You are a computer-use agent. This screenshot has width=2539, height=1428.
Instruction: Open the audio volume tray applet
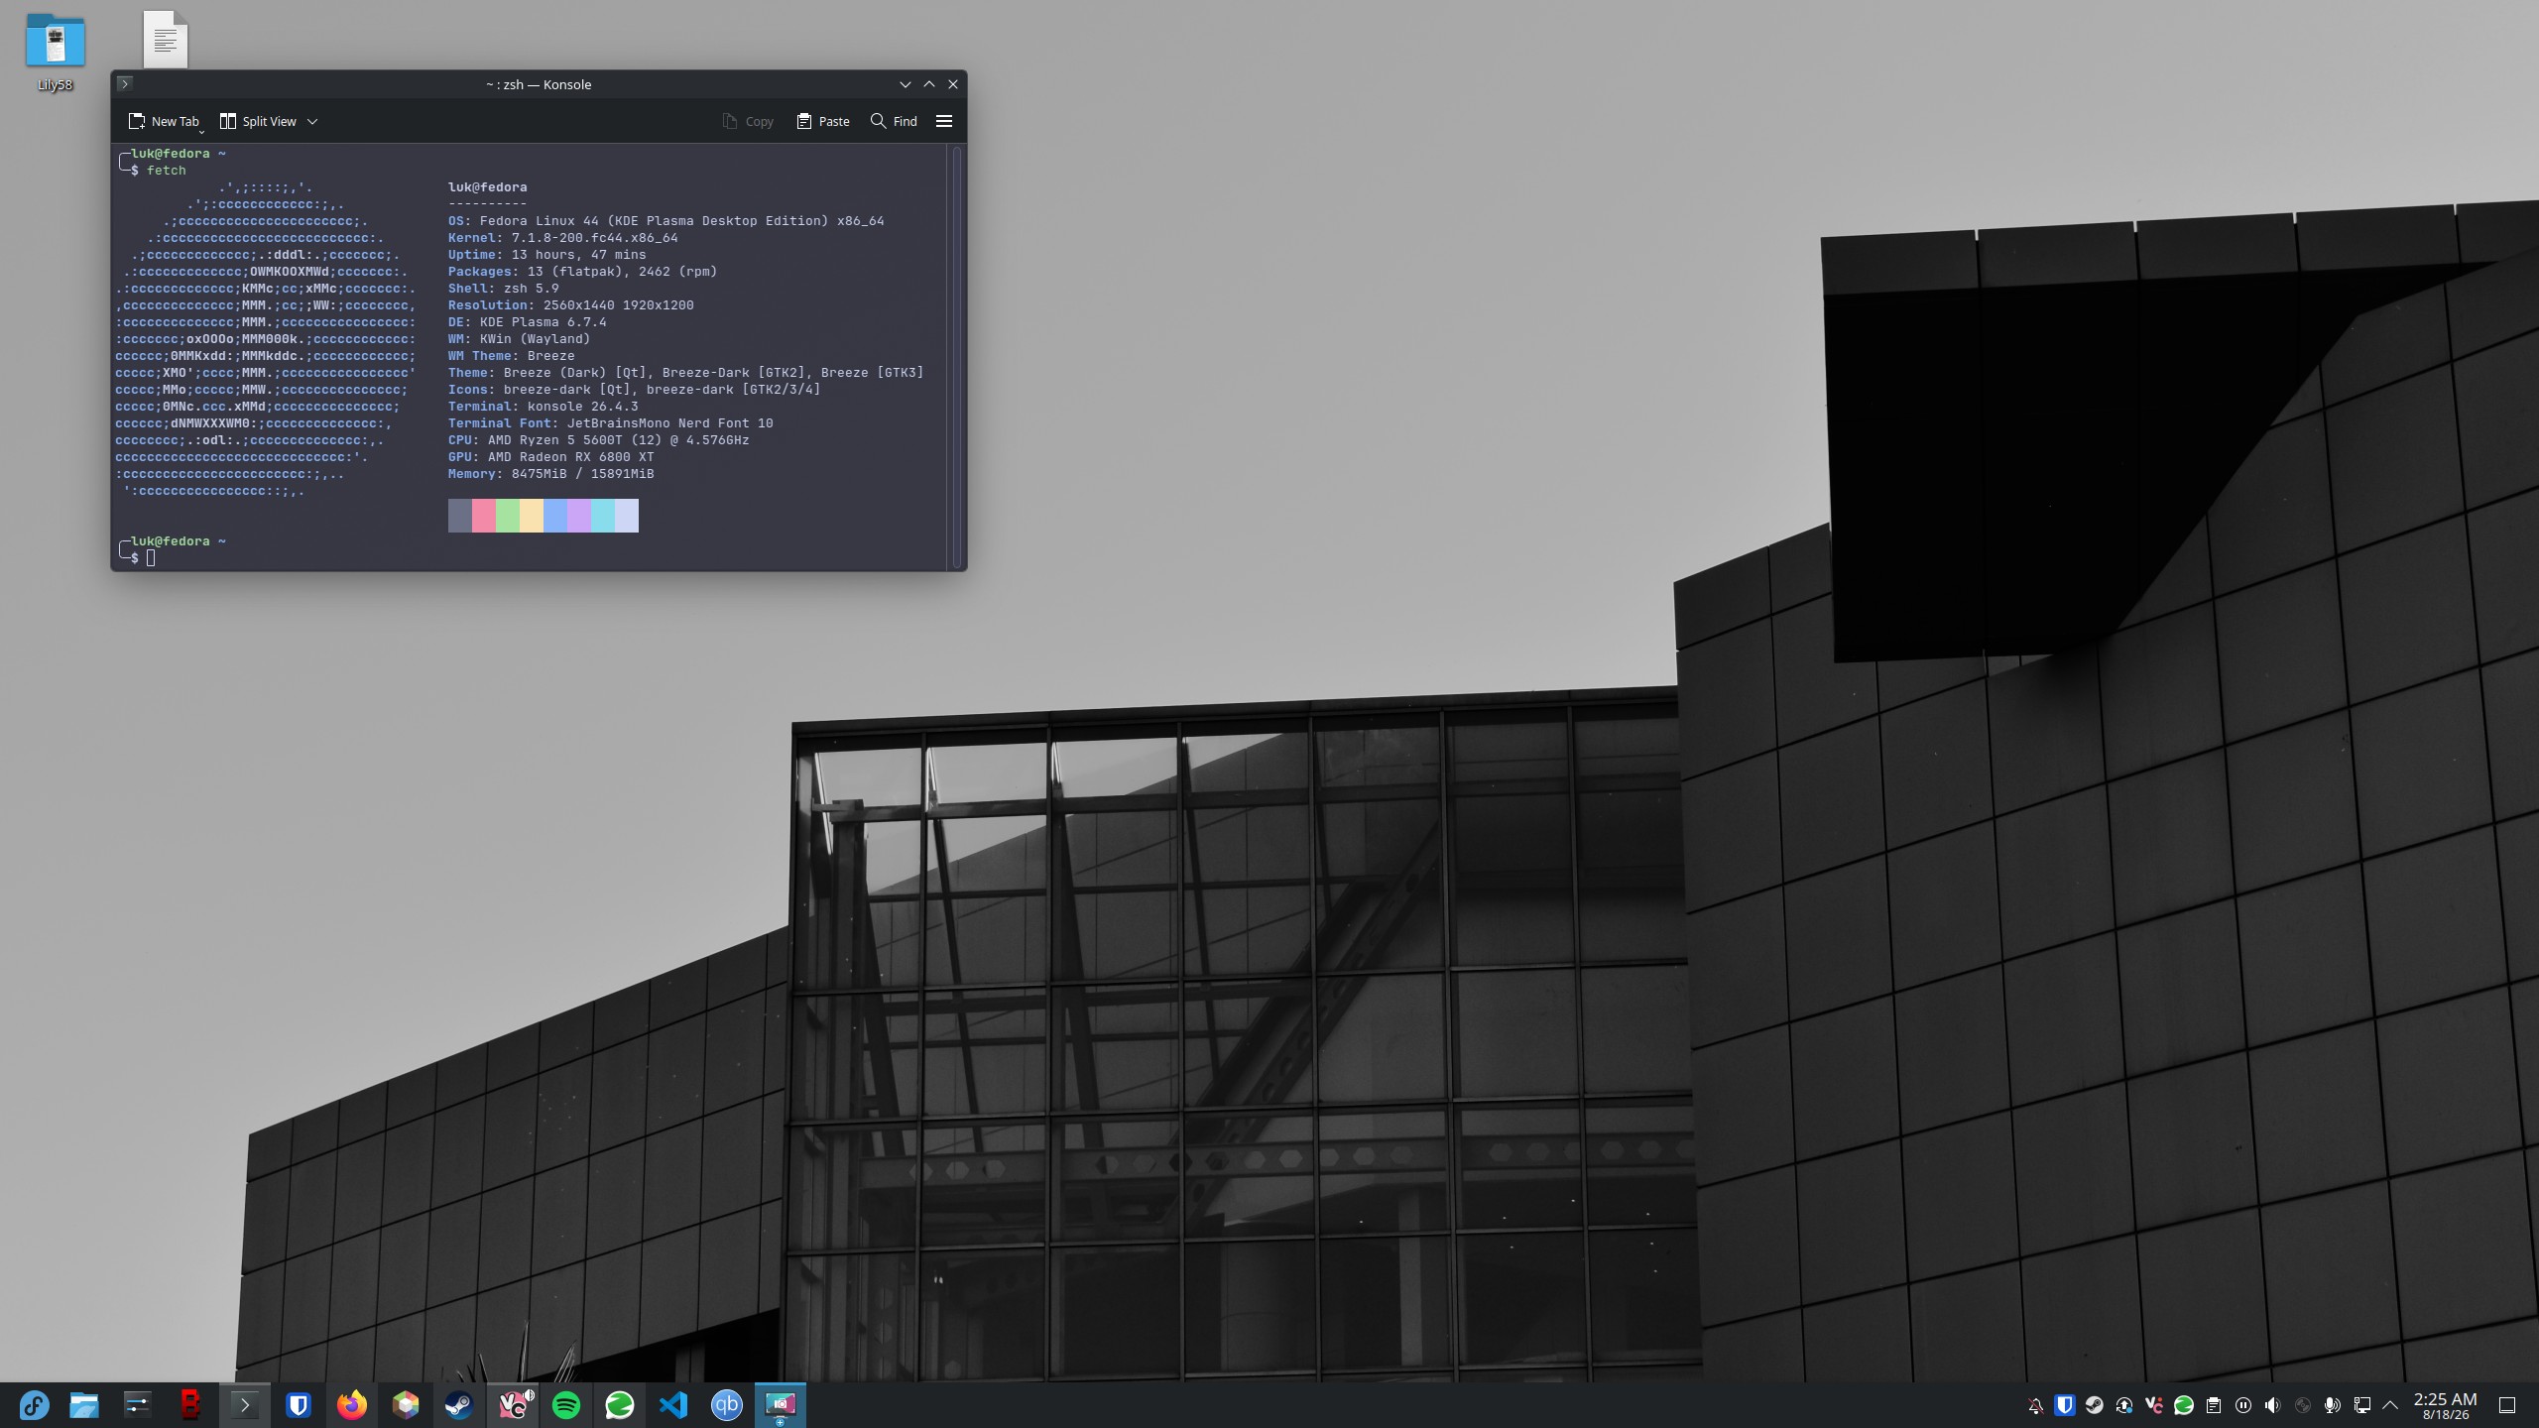pos(2273,1405)
